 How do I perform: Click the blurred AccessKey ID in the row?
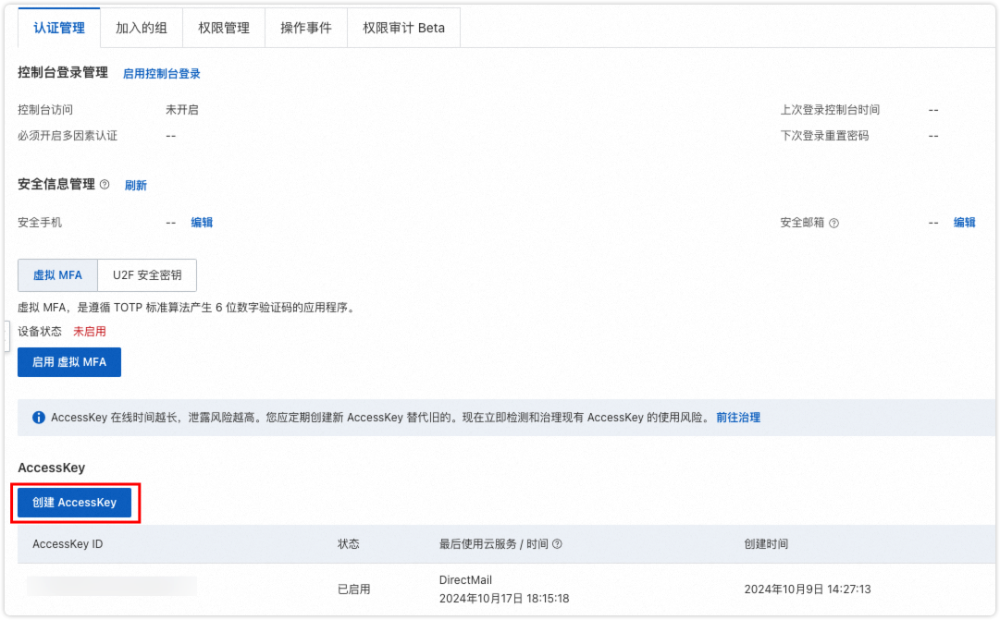click(x=112, y=586)
